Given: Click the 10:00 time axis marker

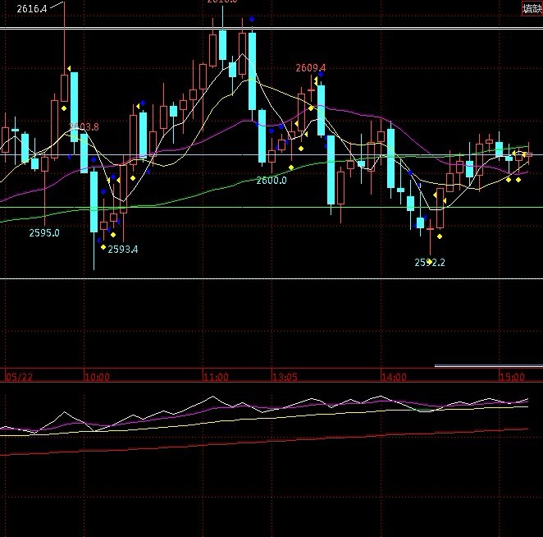Looking at the screenshot, I should 97,377.
